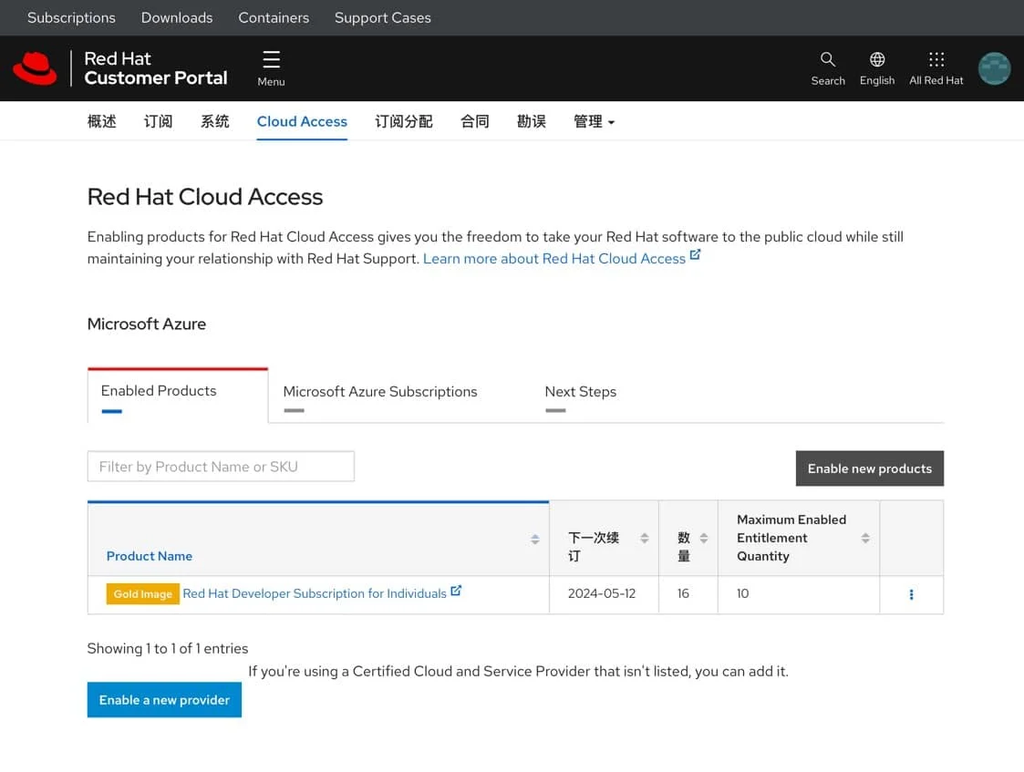Screen dimensions: 1024x772
Task: Open the row kebab actions menu
Action: (x=911, y=594)
